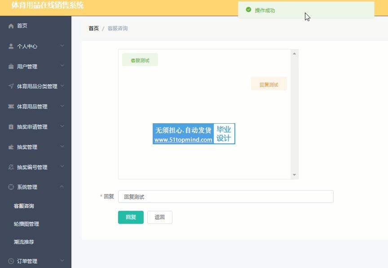Viewport: 388px width, 268px height.
Task: Open the 用户管理 menu item
Action: pyautogui.click(x=35, y=66)
